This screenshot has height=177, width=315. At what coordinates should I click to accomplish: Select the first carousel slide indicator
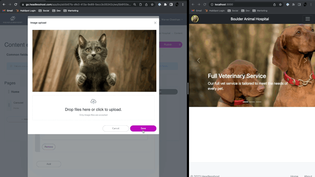(245, 102)
